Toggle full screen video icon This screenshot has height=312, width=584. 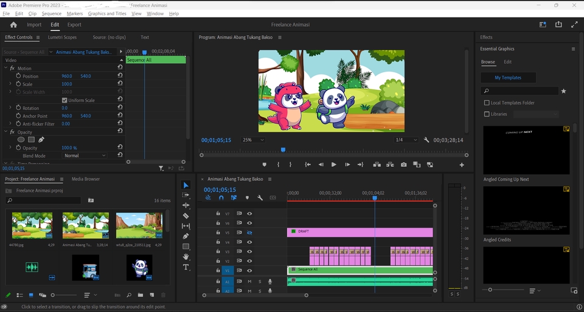(x=574, y=24)
